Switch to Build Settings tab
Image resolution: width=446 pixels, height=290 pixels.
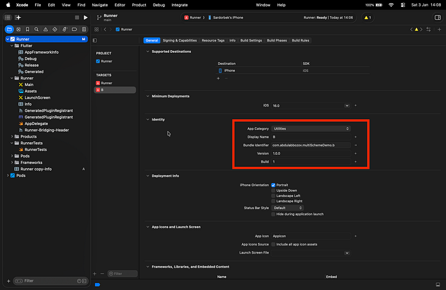coord(251,40)
